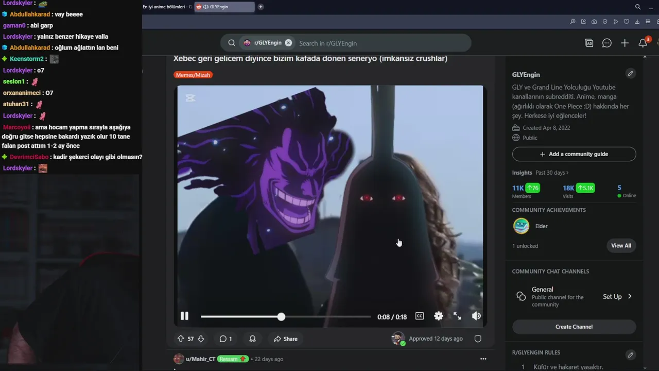Seek using the video progress slider handle

281,316
